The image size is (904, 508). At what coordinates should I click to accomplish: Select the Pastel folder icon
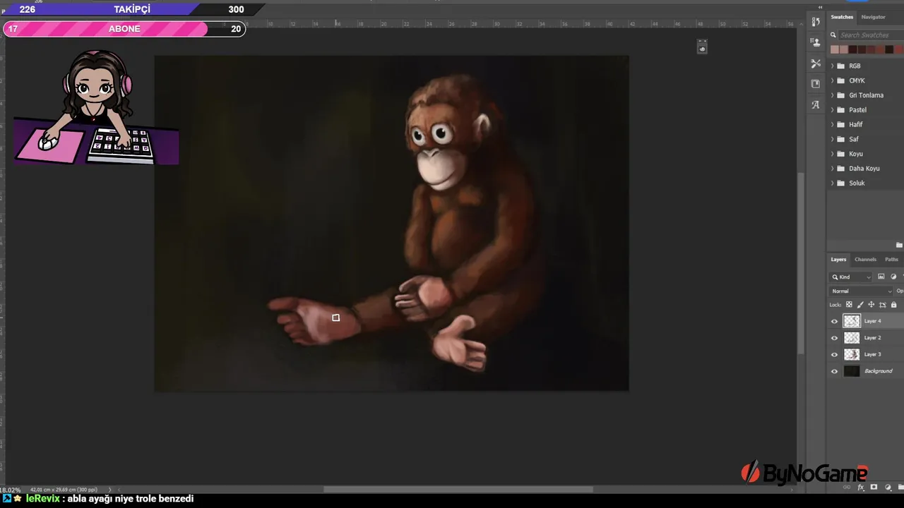point(840,110)
